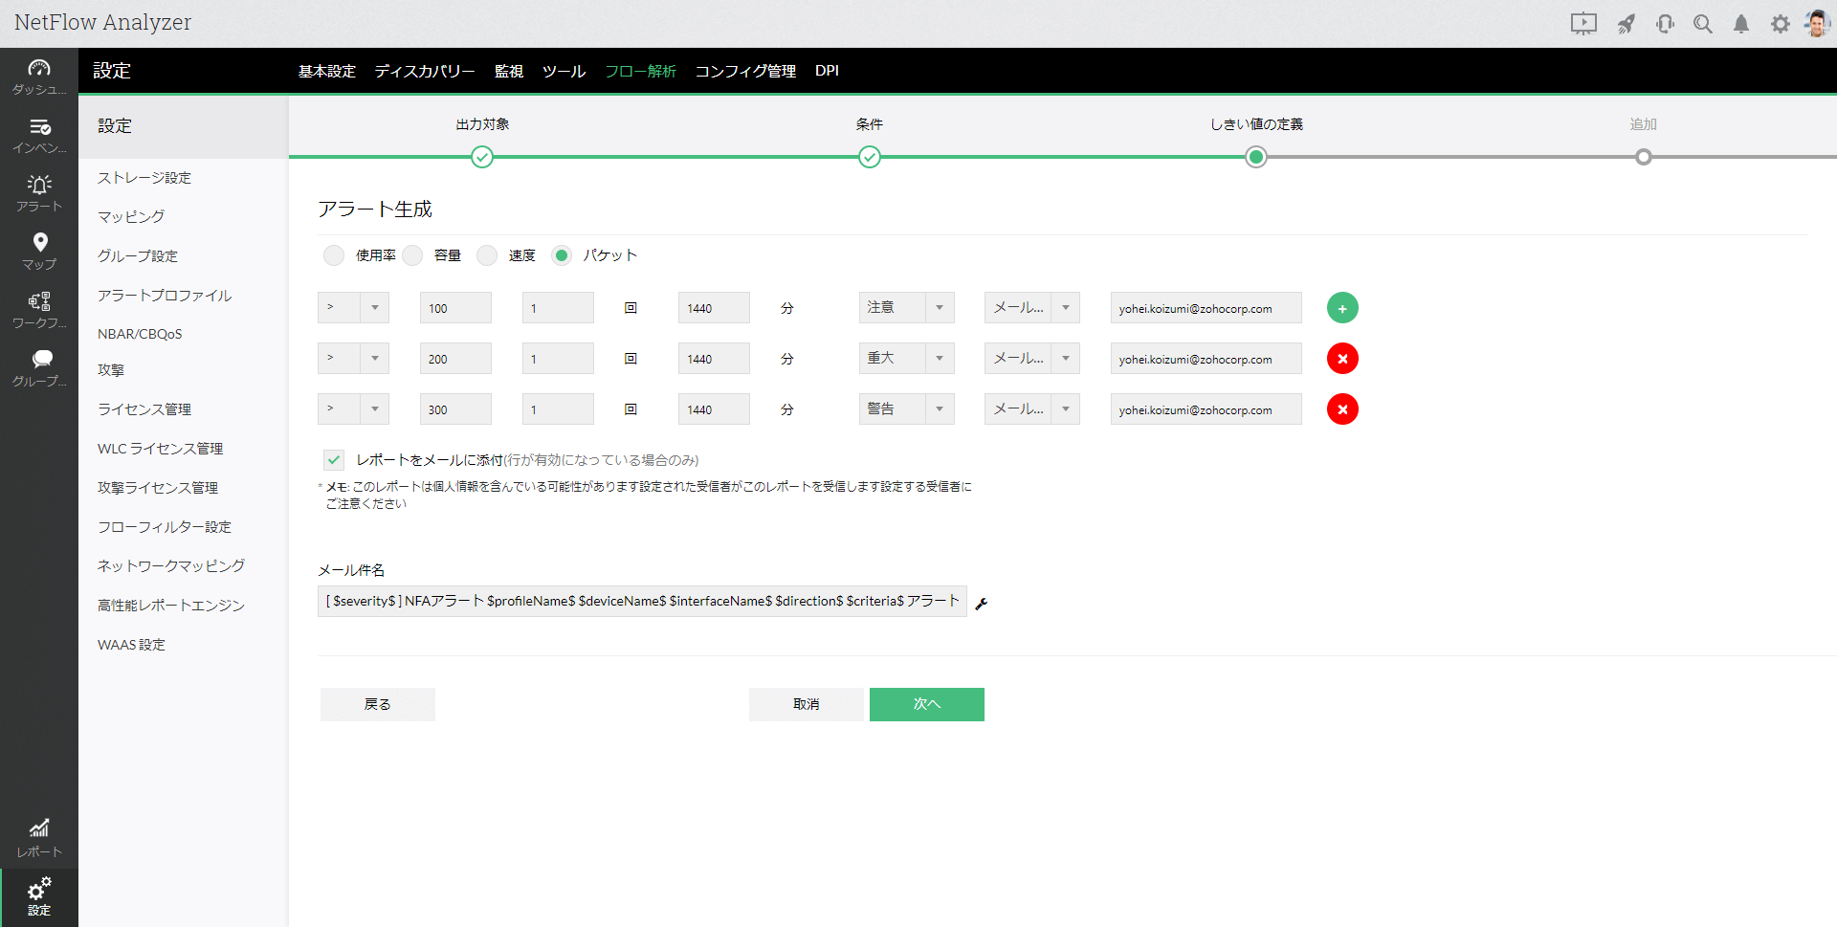Image resolution: width=1837 pixels, height=927 pixels.
Task: Click the completed 出力対象 step marker
Action: [482, 157]
